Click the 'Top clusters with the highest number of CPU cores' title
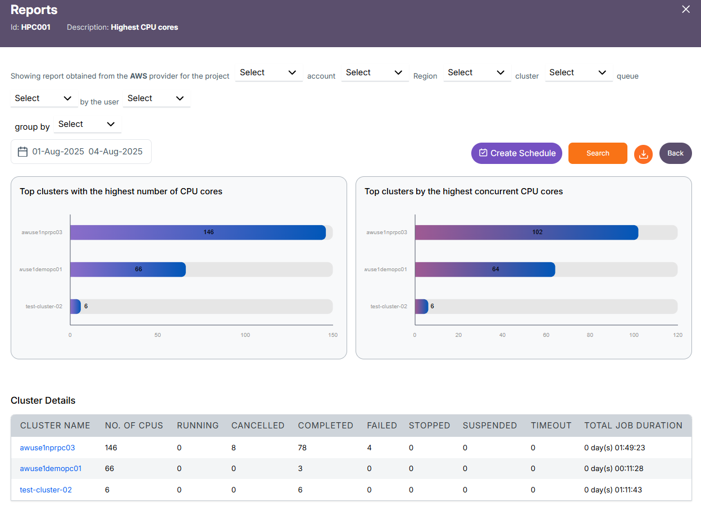 point(121,191)
